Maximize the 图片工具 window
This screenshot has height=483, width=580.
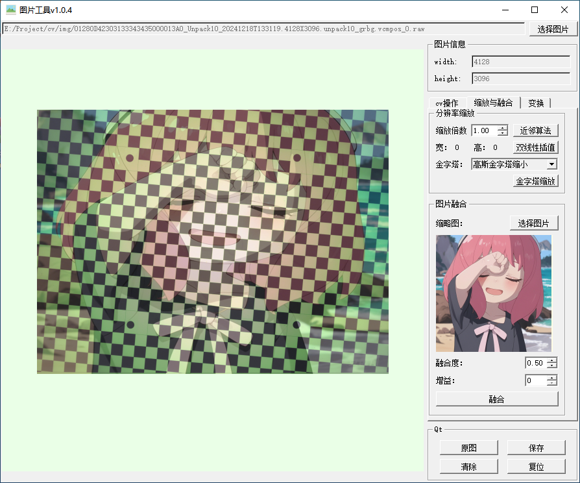[535, 10]
